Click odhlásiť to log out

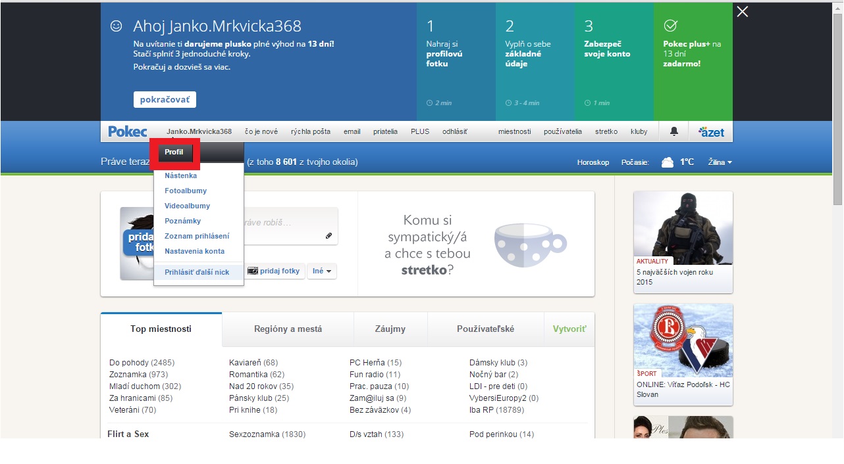tap(455, 131)
